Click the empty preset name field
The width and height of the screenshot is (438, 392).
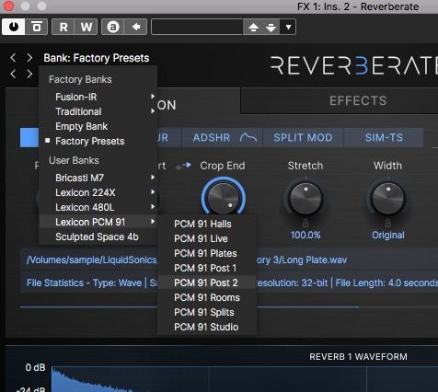pyautogui.click(x=197, y=27)
